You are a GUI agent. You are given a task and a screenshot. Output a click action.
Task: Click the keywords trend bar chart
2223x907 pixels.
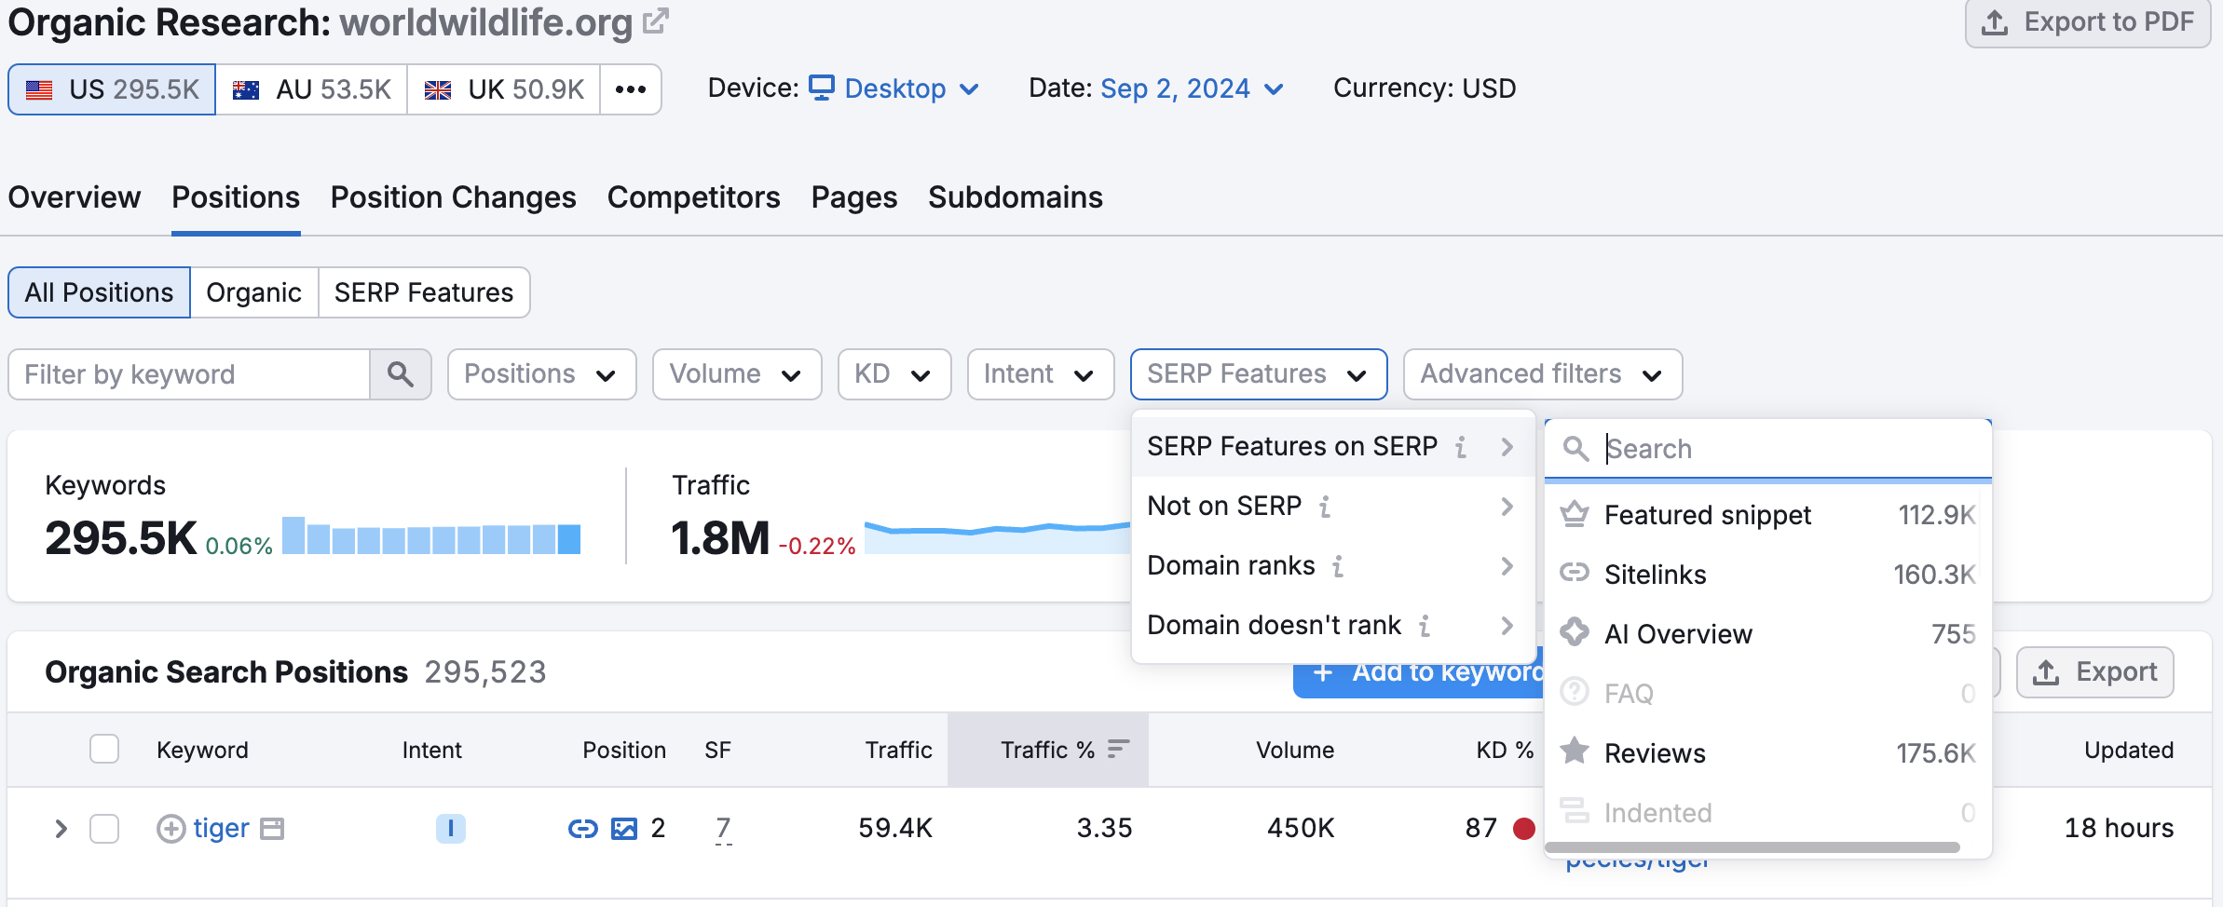[x=431, y=535]
